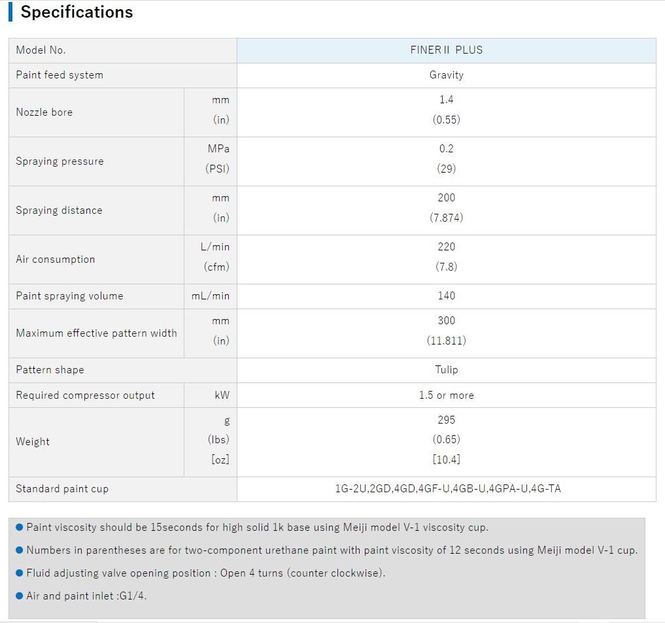
Task: Select the Required compressor output label
Action: click(x=85, y=396)
